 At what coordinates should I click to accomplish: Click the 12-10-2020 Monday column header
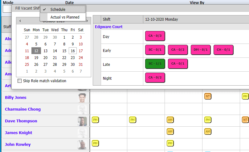196,19
